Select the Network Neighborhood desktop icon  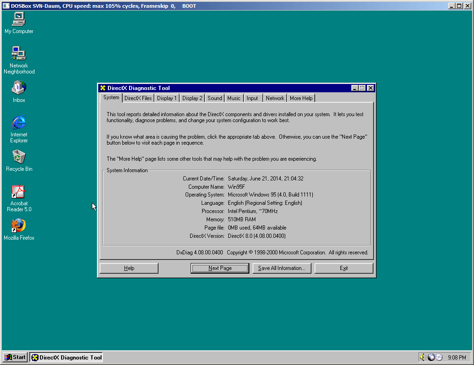pos(19,60)
